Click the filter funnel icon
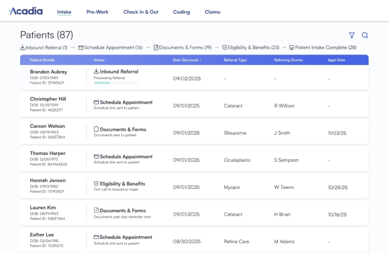 351,35
